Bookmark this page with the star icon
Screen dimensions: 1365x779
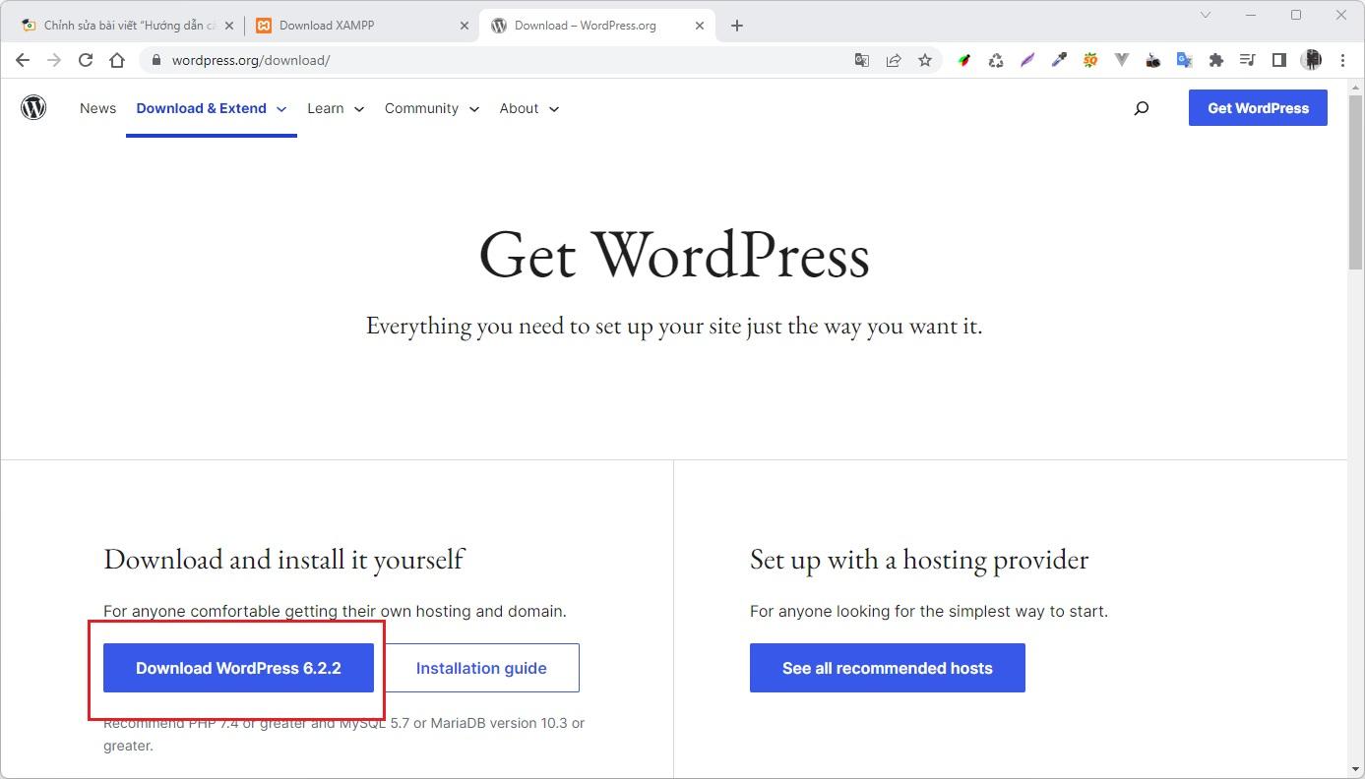[925, 60]
